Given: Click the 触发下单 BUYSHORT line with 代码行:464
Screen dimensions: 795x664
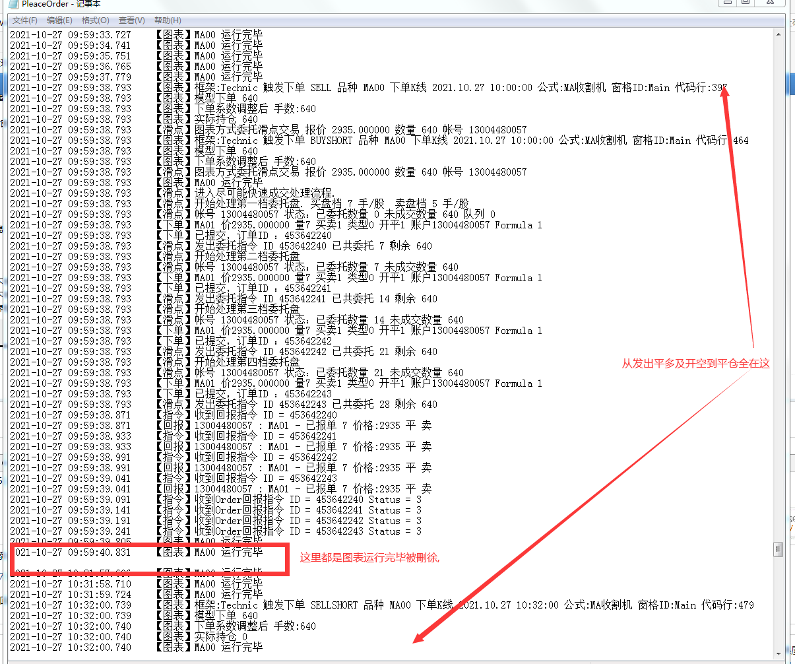Looking at the screenshot, I should 379,140.
